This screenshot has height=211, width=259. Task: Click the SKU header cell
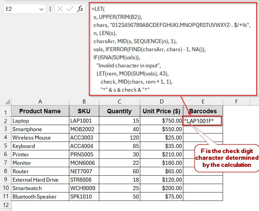pyautogui.click(x=84, y=111)
